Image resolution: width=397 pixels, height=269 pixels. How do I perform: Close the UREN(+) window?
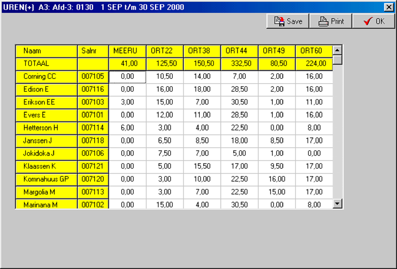point(389,7)
